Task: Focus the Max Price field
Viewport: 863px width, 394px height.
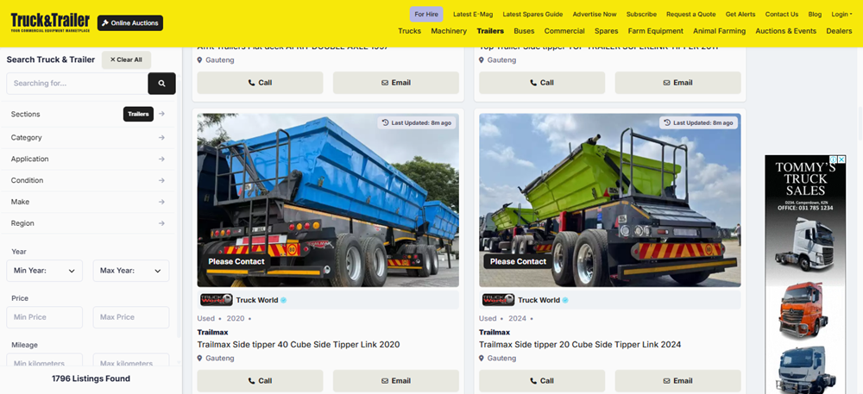Action: pos(131,317)
